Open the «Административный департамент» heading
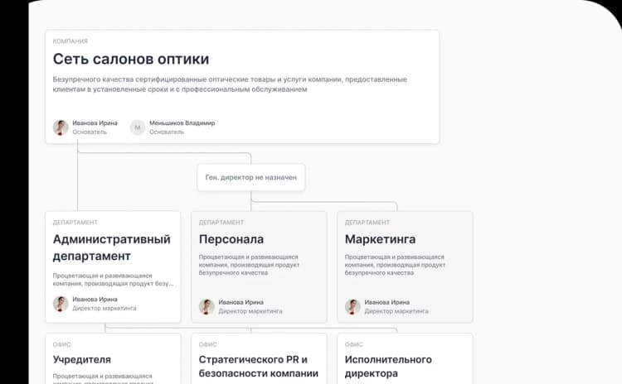The height and width of the screenshot is (384, 622). pyautogui.click(x=111, y=247)
